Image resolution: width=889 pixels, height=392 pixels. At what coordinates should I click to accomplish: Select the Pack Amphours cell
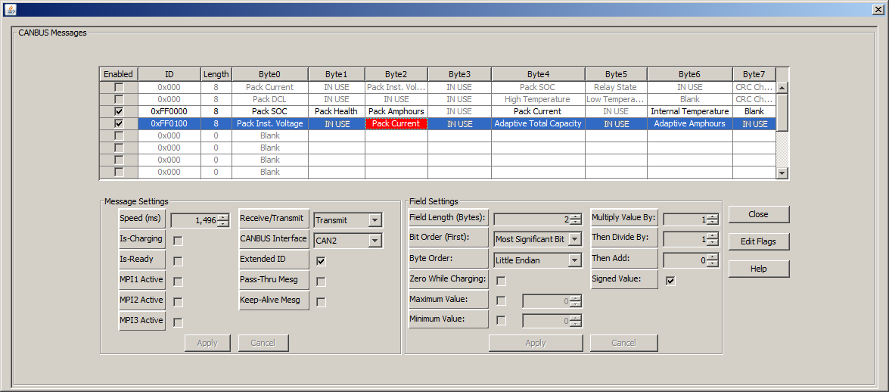(x=396, y=112)
